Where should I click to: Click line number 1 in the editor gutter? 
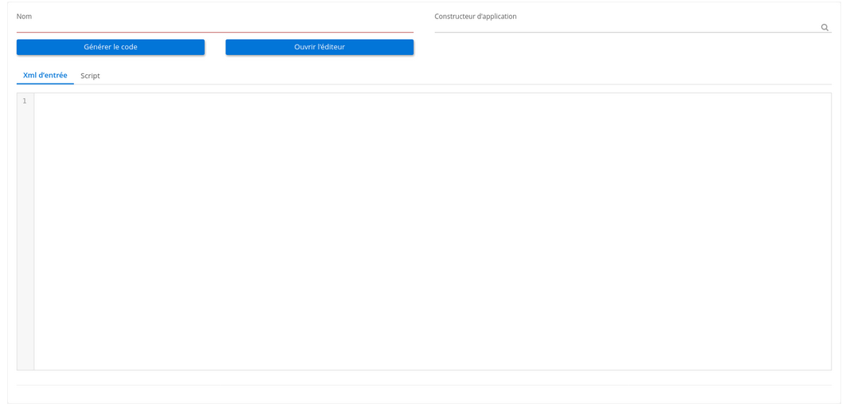(25, 101)
